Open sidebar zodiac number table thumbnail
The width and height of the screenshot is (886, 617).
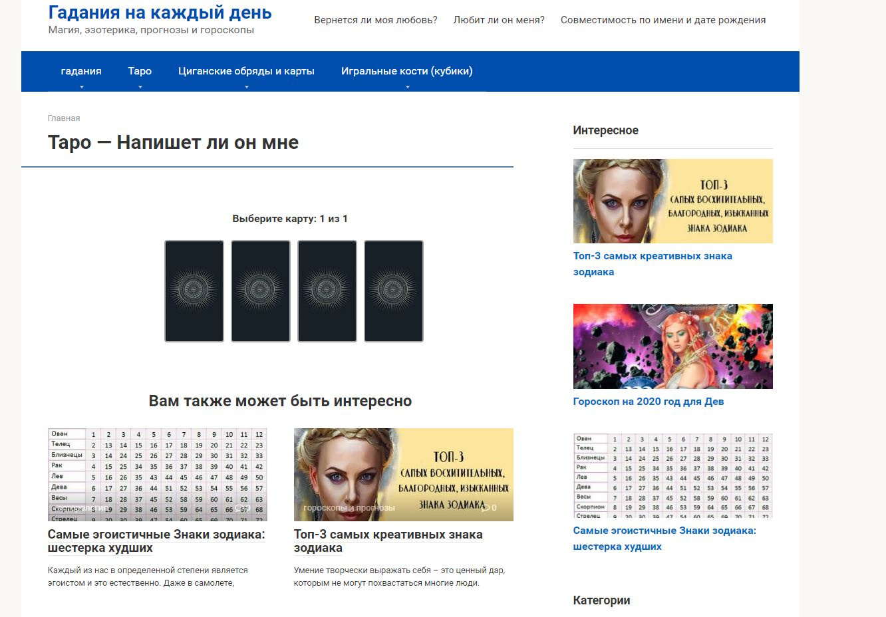point(673,476)
